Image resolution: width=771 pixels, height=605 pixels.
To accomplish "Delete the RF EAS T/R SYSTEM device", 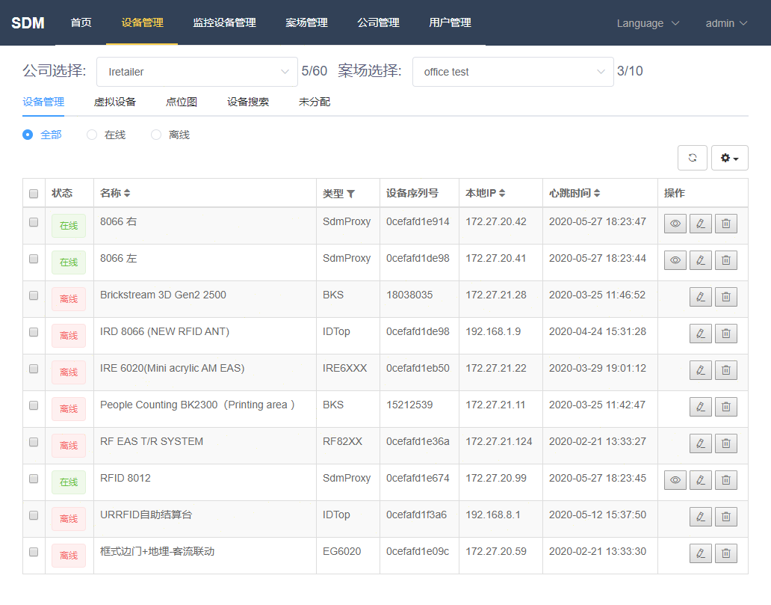I will pos(725,443).
